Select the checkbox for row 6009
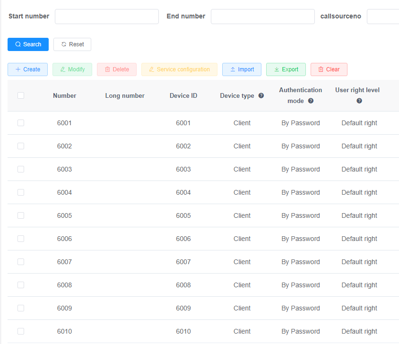The width and height of the screenshot is (399, 344). 21,308
